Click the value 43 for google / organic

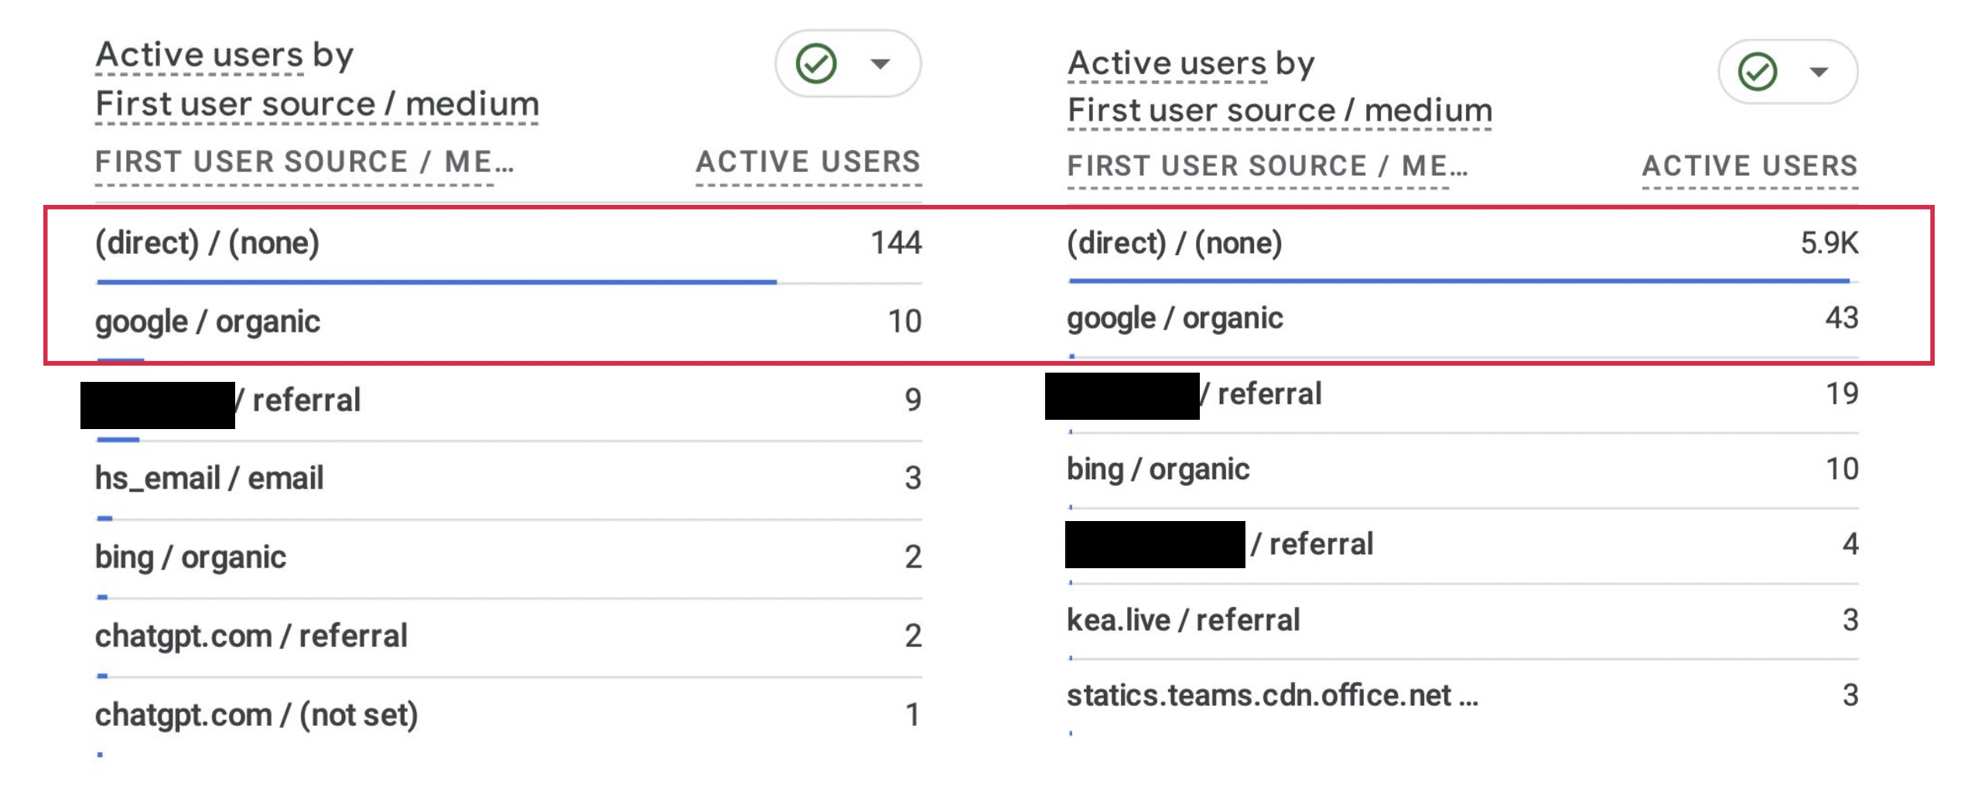(1842, 318)
